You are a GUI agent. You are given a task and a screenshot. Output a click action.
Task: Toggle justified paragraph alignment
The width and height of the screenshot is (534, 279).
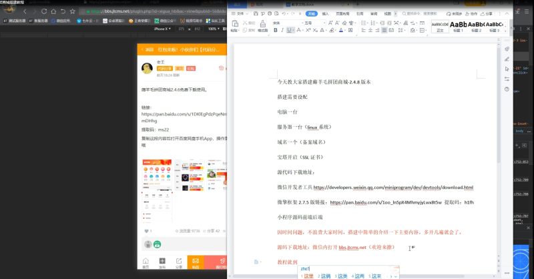pos(384,30)
